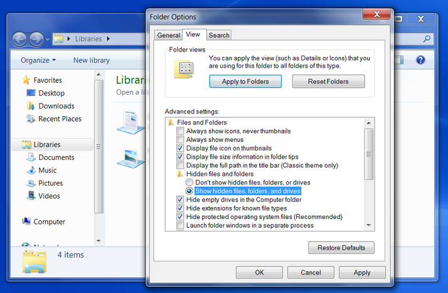Click the Apply to Folders button
The height and width of the screenshot is (293, 448).
click(x=245, y=82)
